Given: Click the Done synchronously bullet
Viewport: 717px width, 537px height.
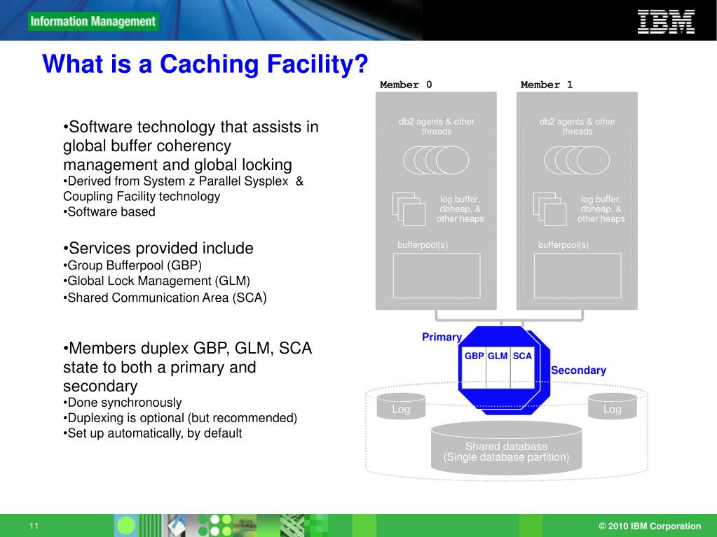Looking at the screenshot, I should [123, 403].
